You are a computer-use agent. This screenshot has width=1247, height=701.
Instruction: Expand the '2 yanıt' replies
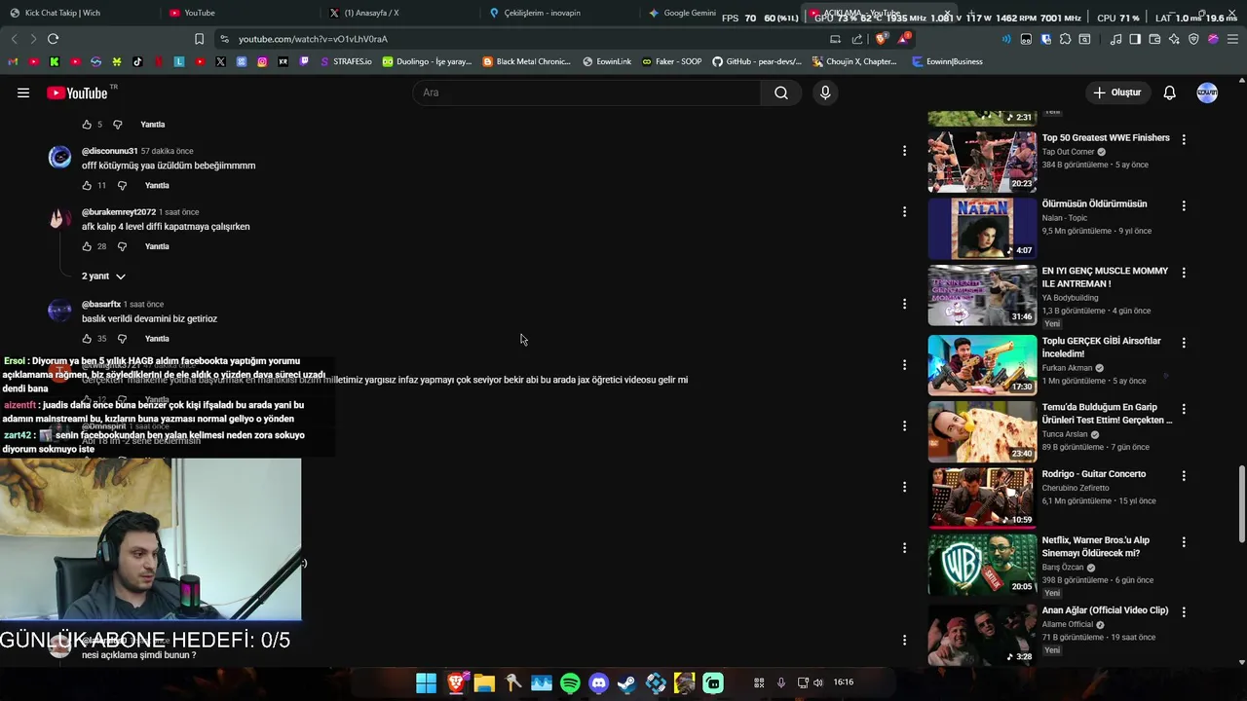pyautogui.click(x=103, y=277)
